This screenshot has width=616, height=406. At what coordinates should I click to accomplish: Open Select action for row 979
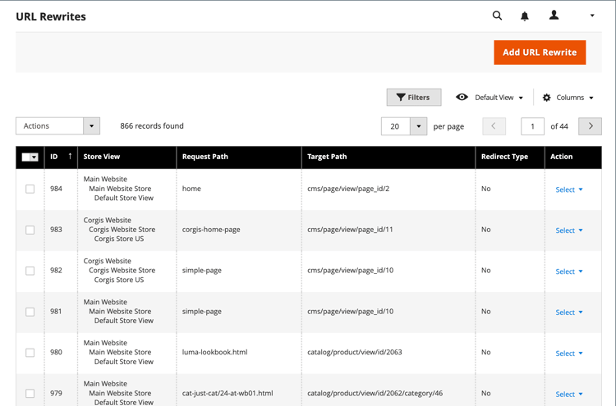click(x=569, y=395)
